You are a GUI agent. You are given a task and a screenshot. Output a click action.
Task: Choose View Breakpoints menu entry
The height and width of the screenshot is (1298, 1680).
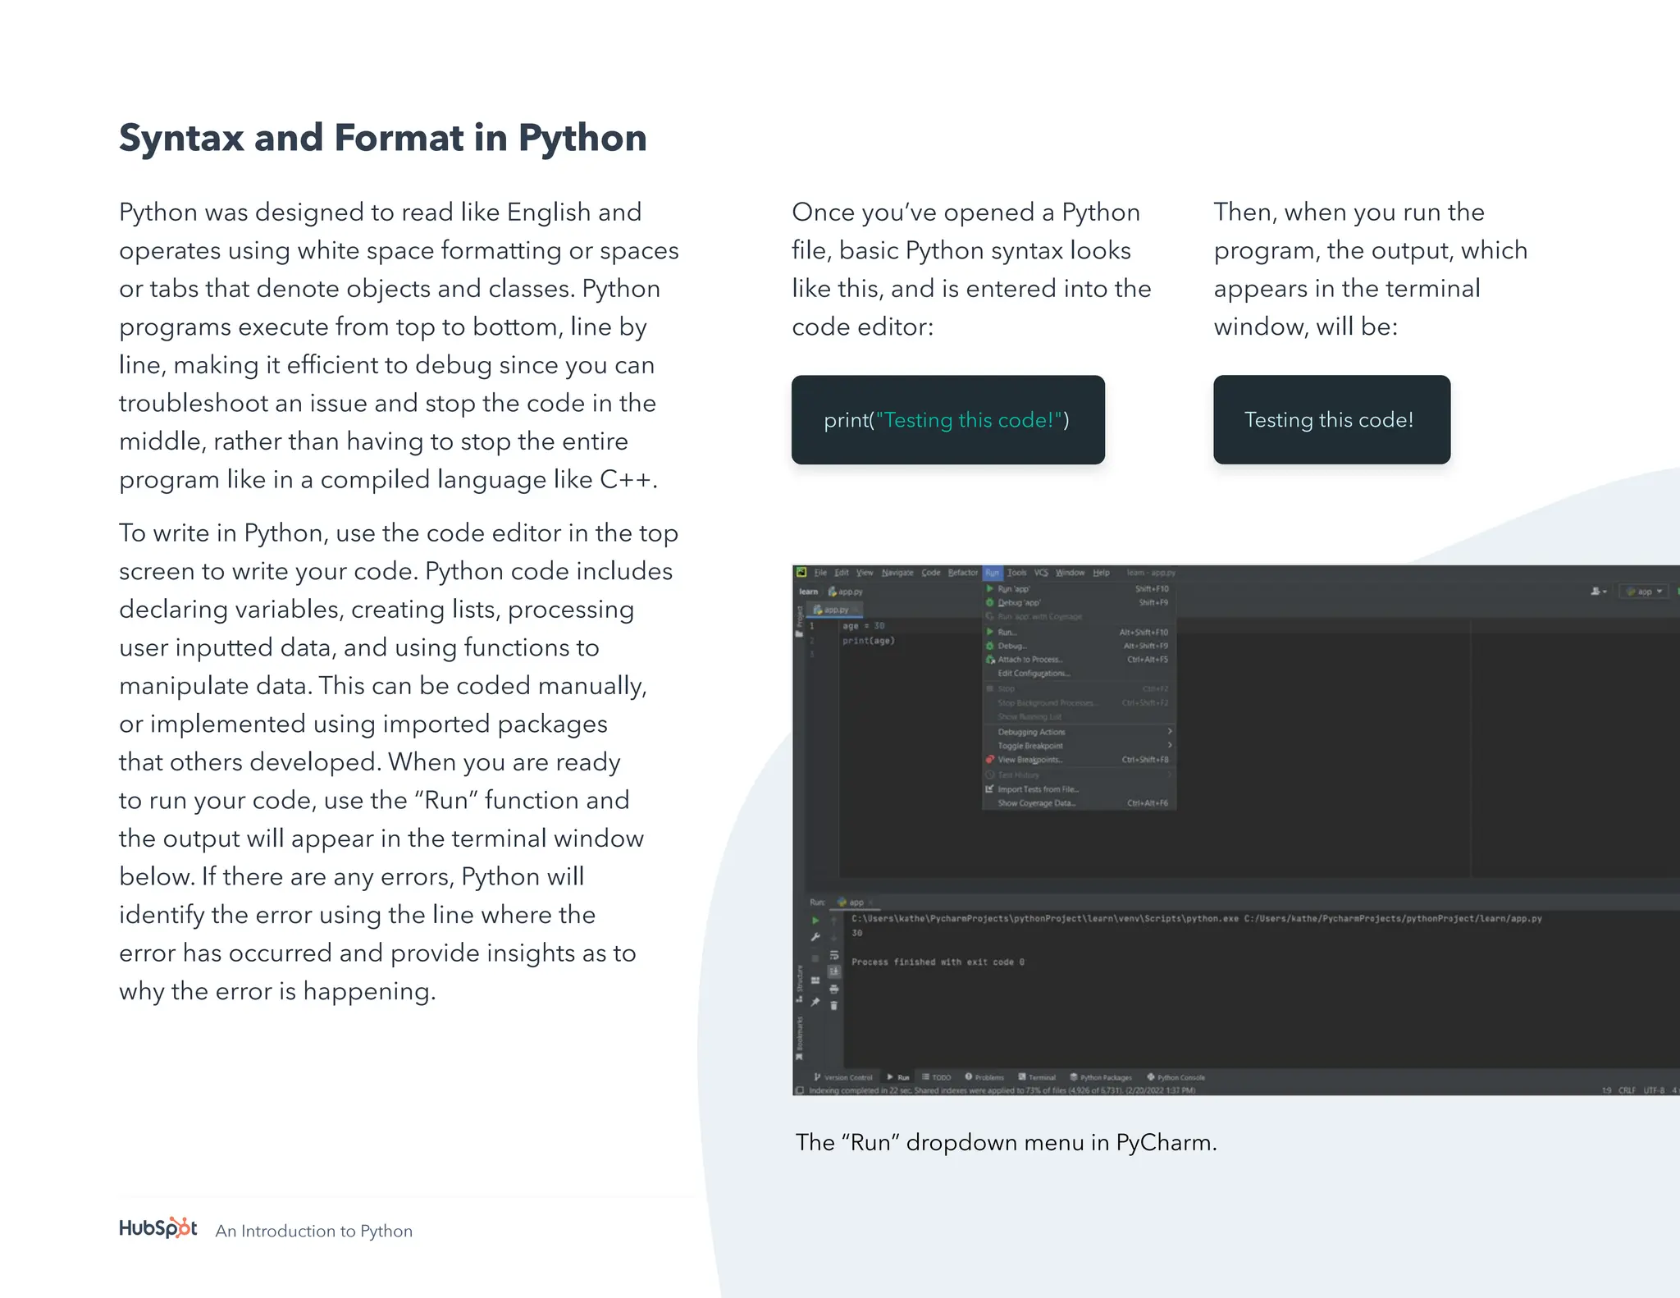(x=1080, y=760)
